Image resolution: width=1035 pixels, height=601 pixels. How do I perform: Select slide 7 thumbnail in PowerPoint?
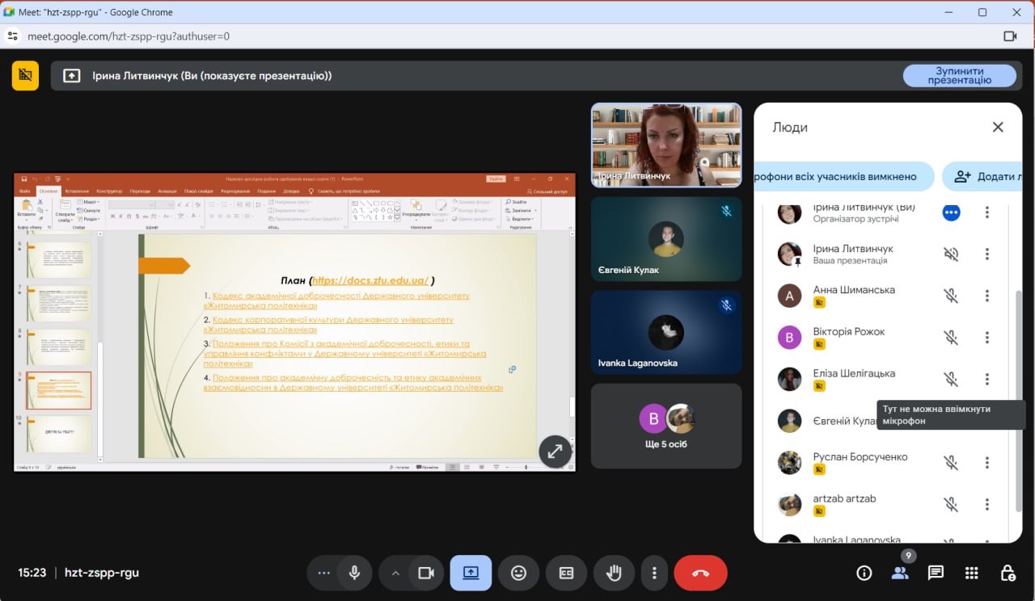59,303
